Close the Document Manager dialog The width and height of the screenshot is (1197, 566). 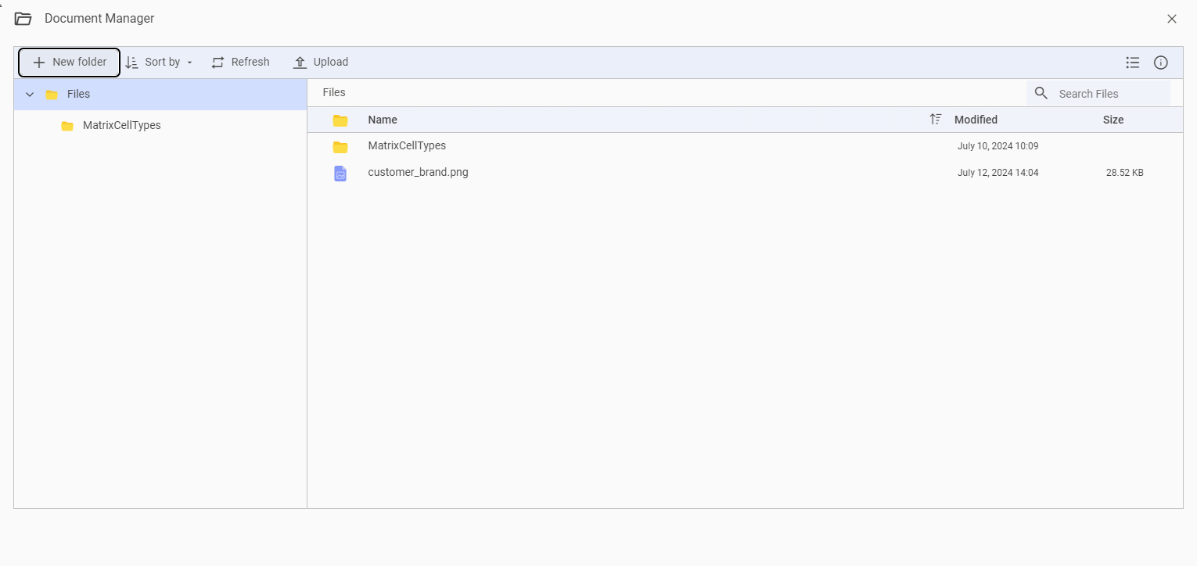pos(1172,19)
